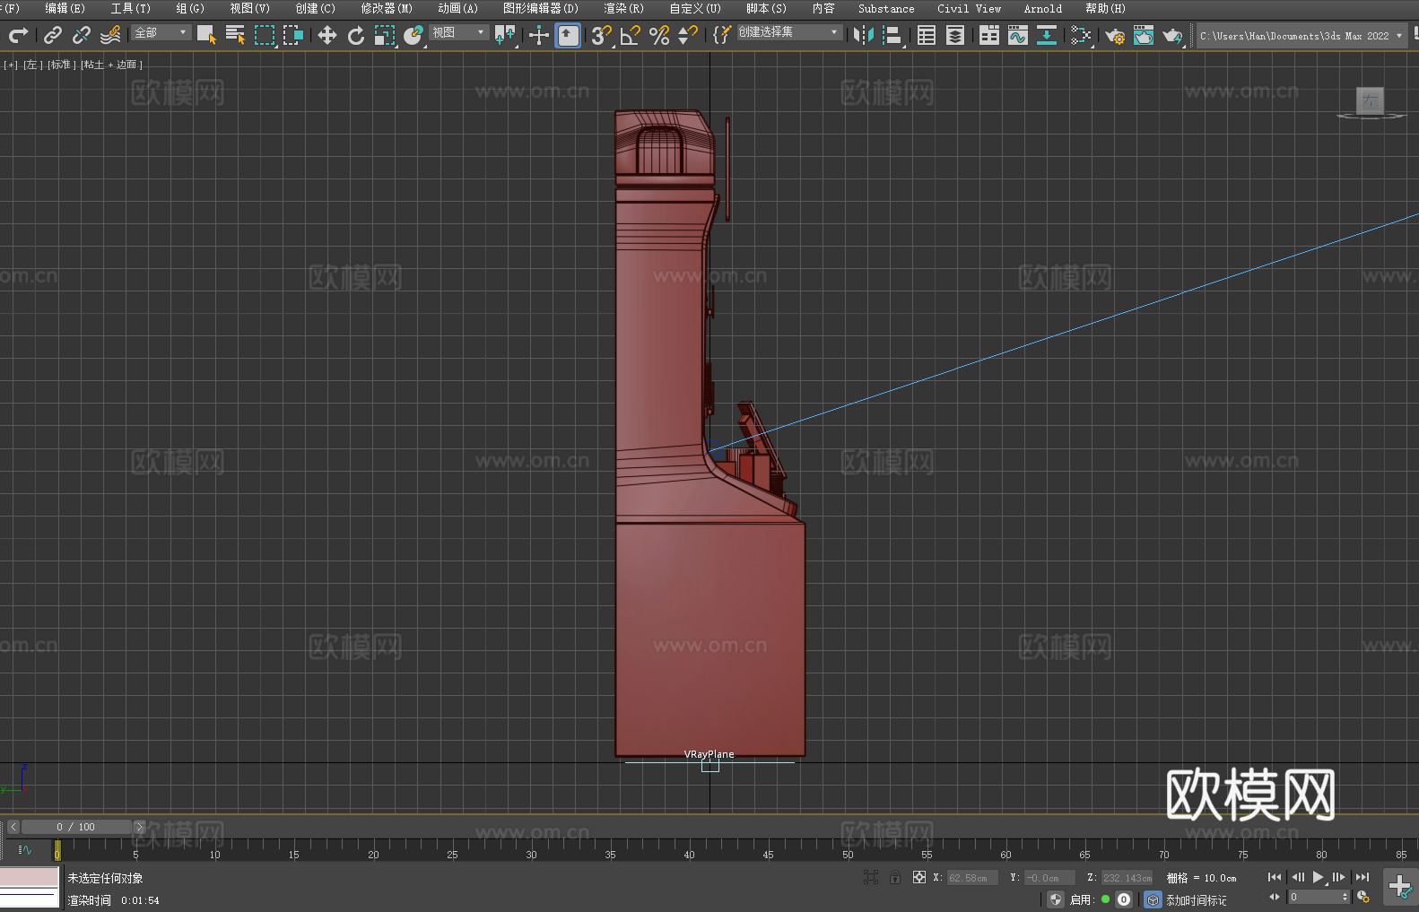Go to start frame

[x=1275, y=877]
